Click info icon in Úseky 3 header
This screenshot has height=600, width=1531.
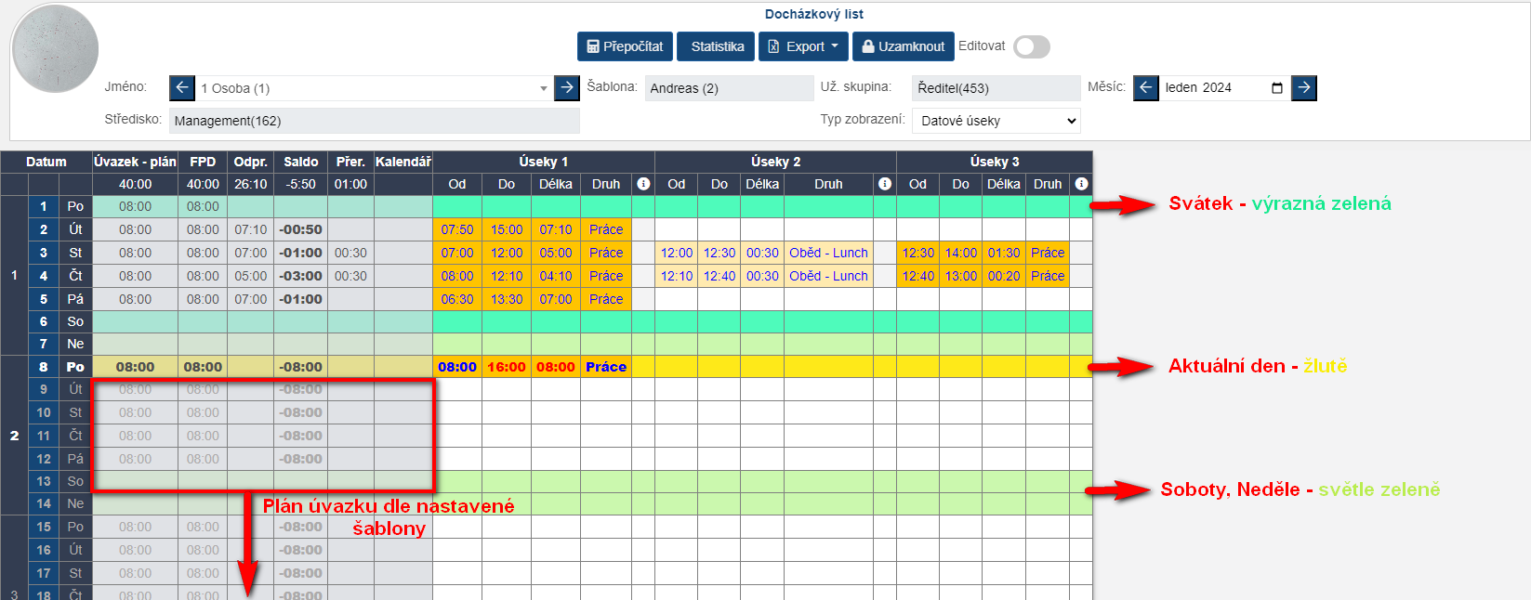click(x=1081, y=184)
